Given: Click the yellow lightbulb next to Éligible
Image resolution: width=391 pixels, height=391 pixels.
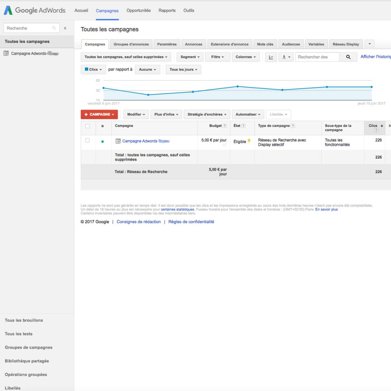Looking at the screenshot, I should click(x=249, y=141).
